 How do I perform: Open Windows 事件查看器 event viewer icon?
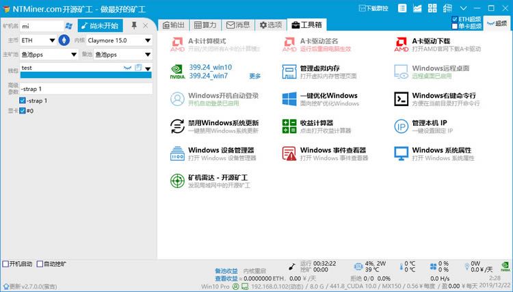point(289,154)
